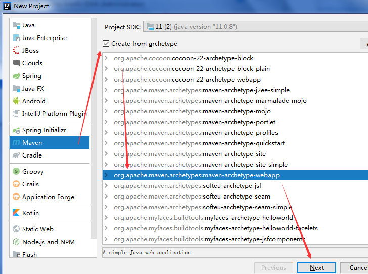
Task: Click the Android robot icon
Action: click(x=16, y=101)
